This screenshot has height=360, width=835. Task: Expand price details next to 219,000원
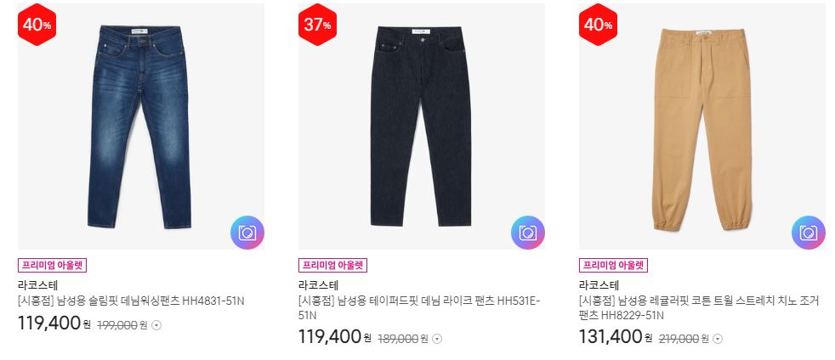point(718,338)
